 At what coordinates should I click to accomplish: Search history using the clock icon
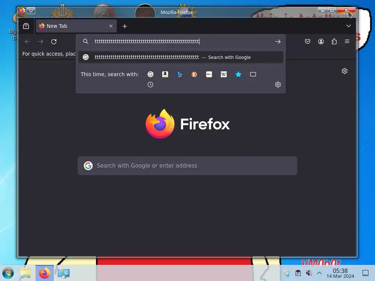pyautogui.click(x=150, y=85)
